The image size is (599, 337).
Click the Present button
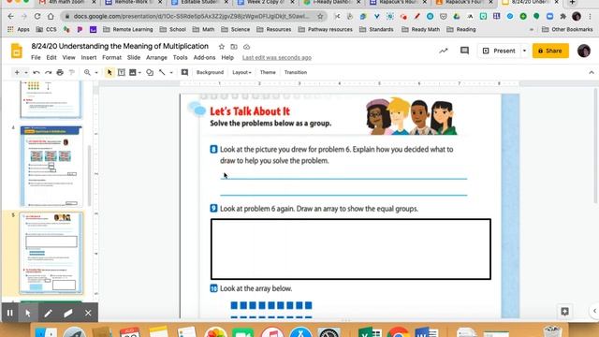coord(499,51)
